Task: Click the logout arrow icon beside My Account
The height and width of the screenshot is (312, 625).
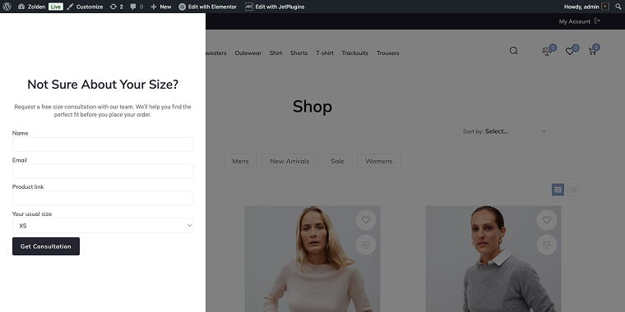Action: tap(597, 21)
